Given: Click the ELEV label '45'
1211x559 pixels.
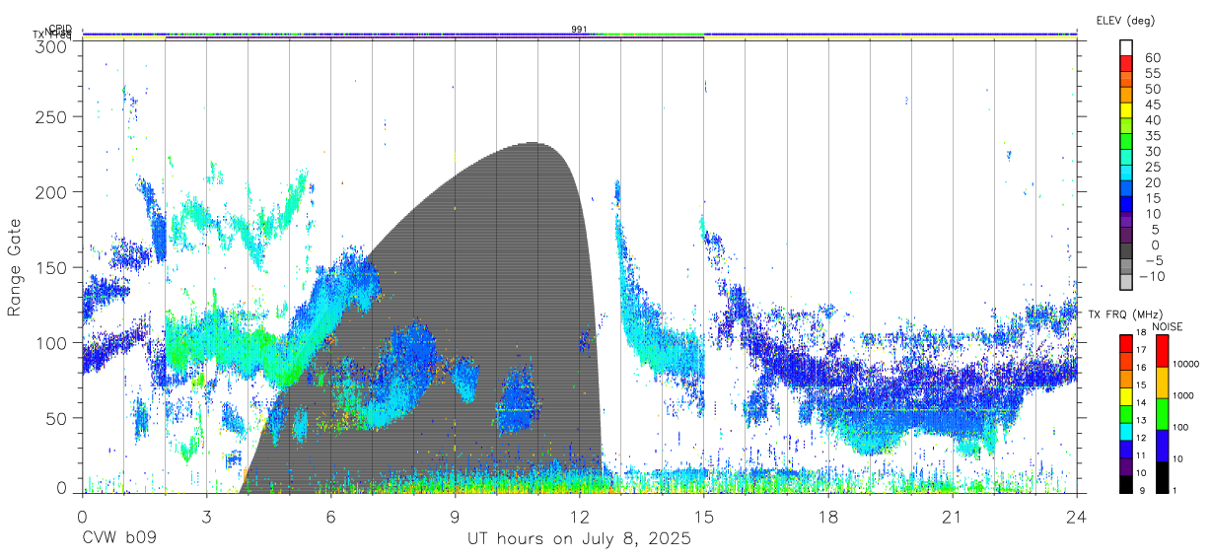Looking at the screenshot, I should coord(1152,105).
